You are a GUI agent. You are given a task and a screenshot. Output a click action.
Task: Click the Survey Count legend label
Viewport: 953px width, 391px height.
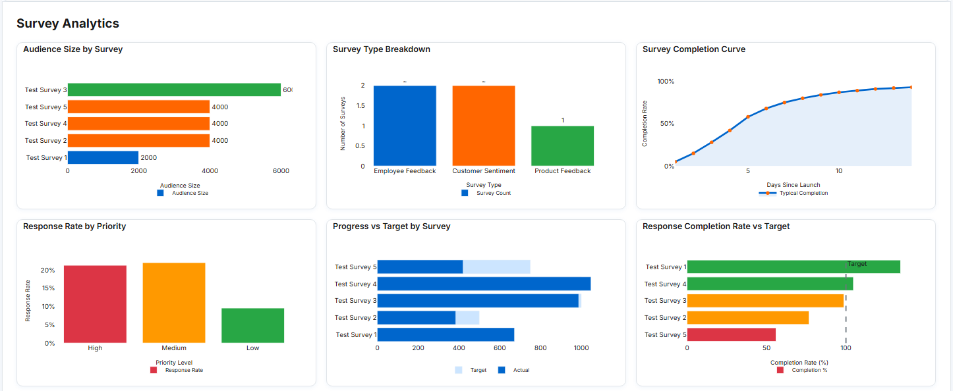494,193
